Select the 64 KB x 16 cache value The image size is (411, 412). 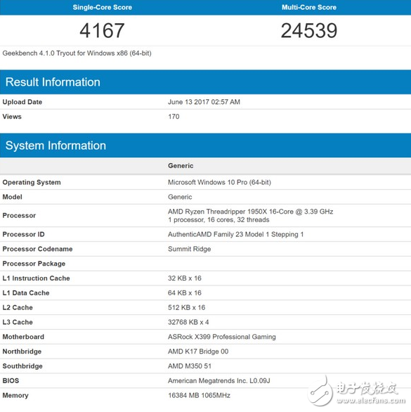[185, 293]
